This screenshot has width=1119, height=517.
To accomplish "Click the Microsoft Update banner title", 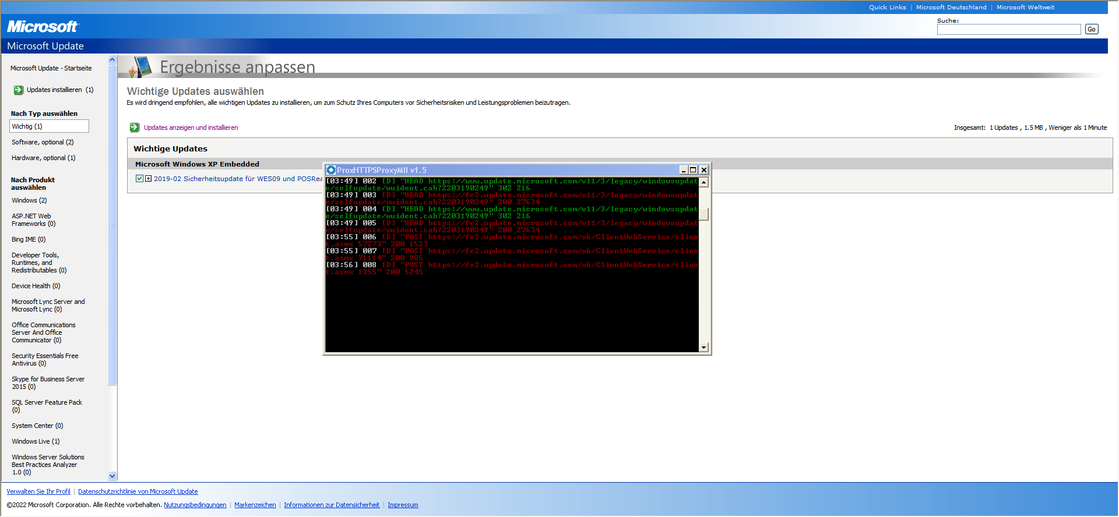I will tap(45, 46).
